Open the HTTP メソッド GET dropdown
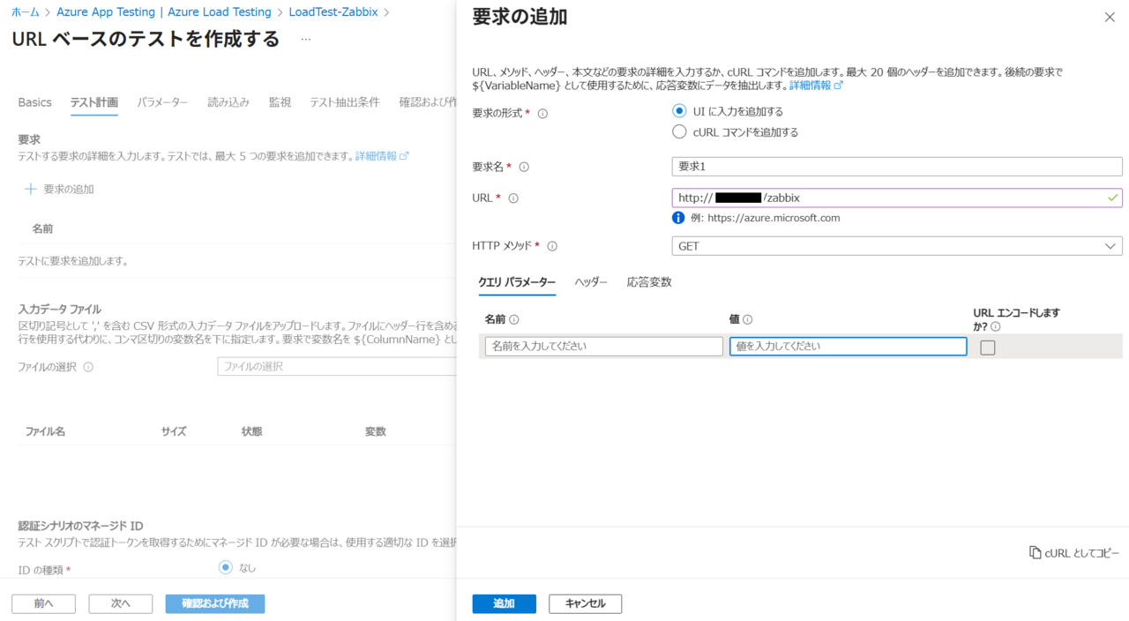 (896, 246)
